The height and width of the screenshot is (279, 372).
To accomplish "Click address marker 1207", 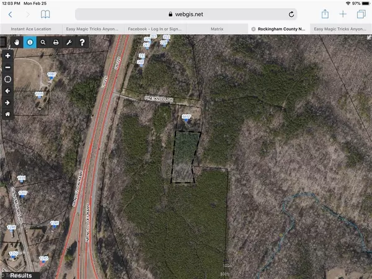I will (x=23, y=194).
